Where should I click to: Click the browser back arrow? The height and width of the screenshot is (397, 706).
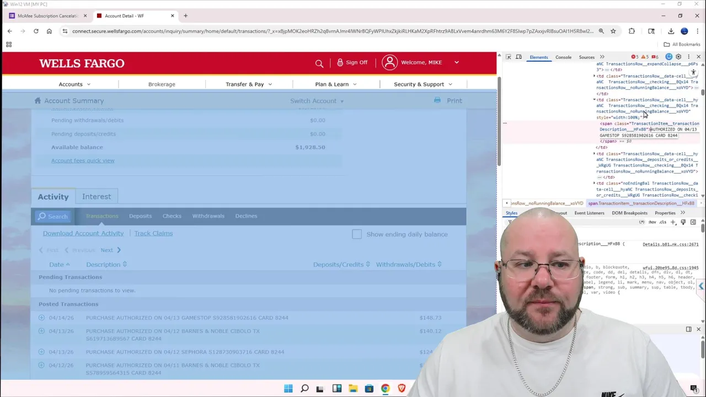(9, 31)
